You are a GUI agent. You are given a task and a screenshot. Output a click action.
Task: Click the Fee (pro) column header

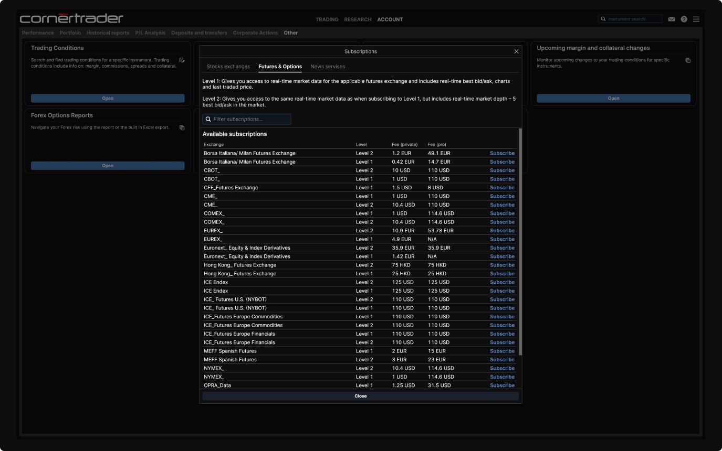[x=437, y=145]
